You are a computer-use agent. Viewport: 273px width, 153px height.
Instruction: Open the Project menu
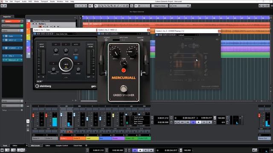(17, 1)
